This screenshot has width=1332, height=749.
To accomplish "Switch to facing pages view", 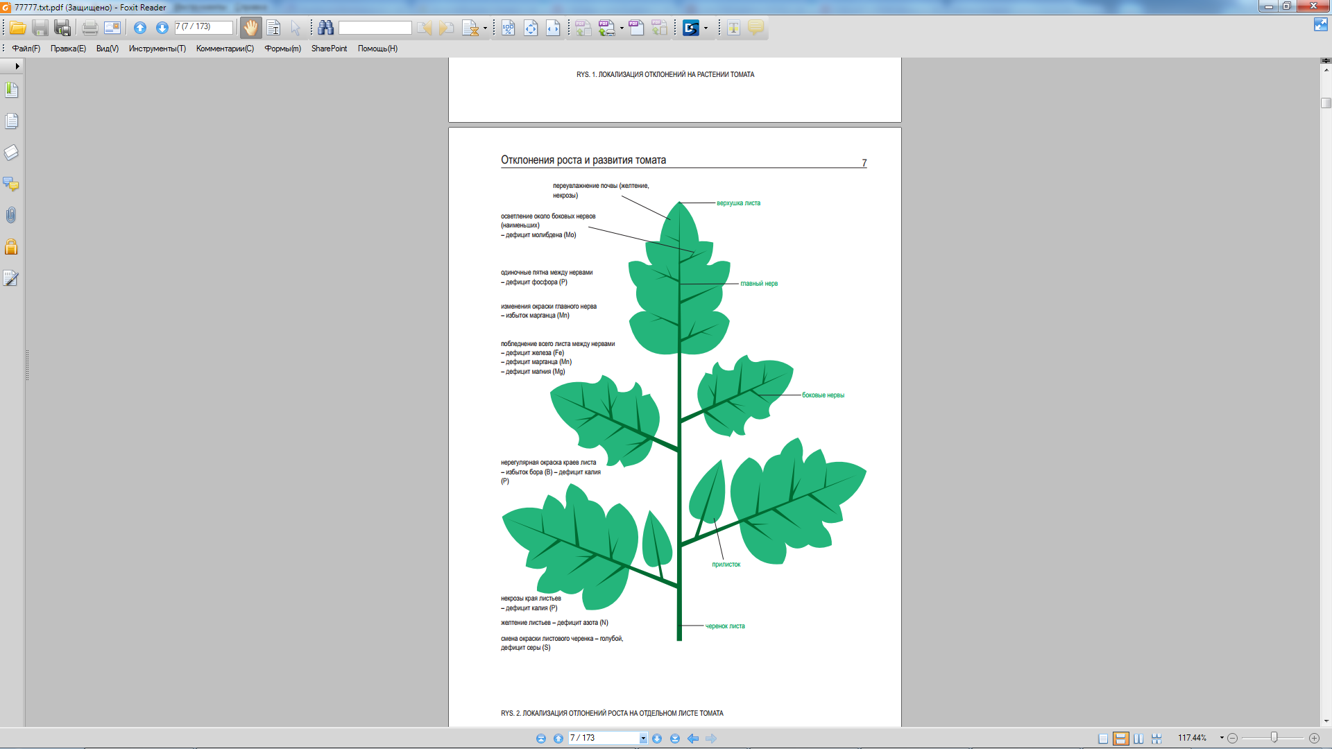I will [x=1138, y=739].
